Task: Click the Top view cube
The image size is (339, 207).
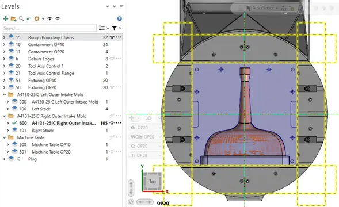Action: [x=152, y=182]
